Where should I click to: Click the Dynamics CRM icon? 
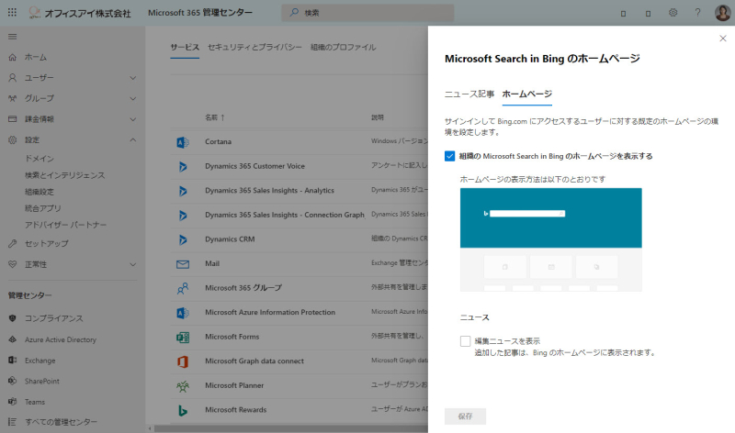pyautogui.click(x=182, y=239)
